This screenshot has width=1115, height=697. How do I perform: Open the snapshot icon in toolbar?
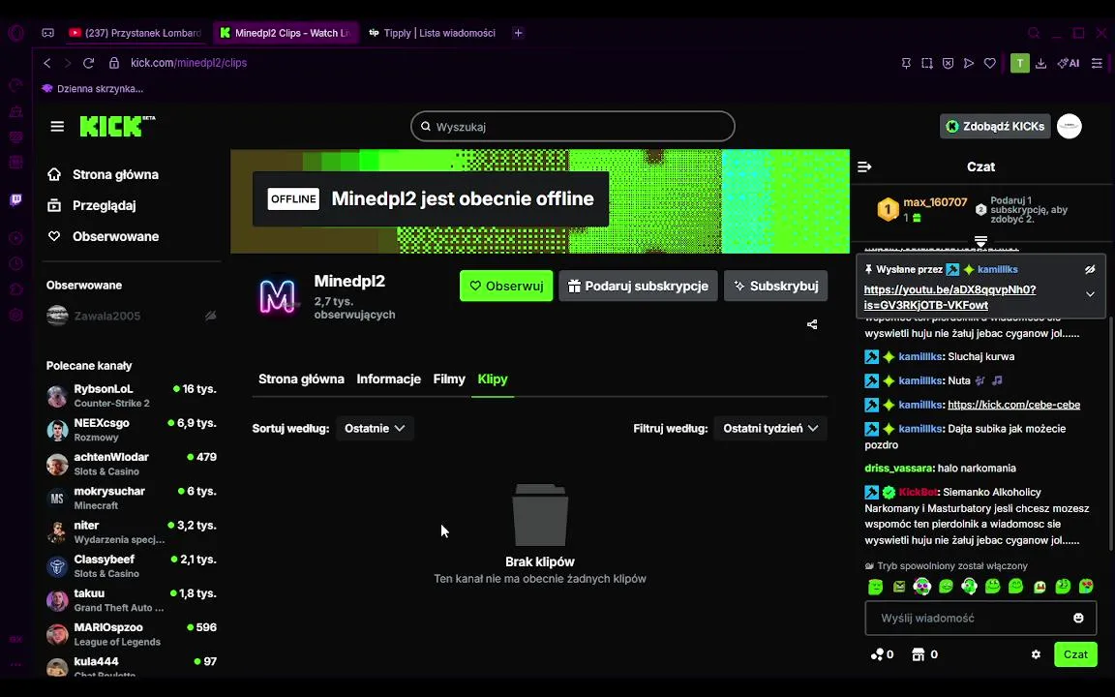(x=927, y=63)
